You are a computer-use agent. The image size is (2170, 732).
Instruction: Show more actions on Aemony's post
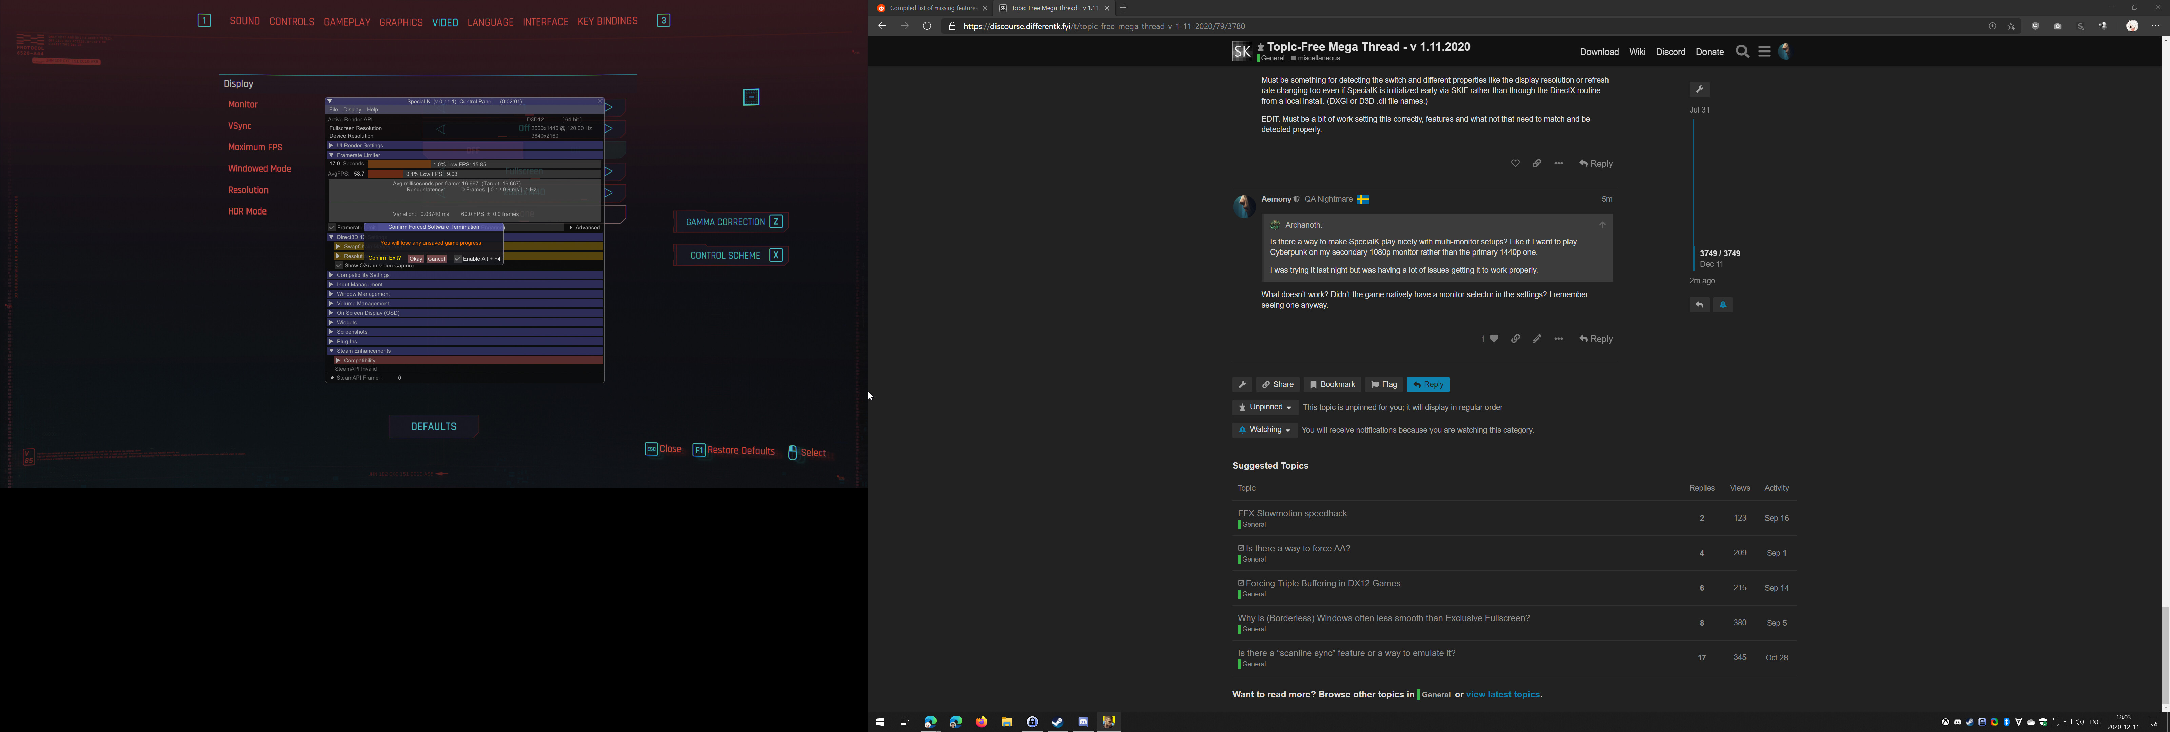click(x=1558, y=339)
